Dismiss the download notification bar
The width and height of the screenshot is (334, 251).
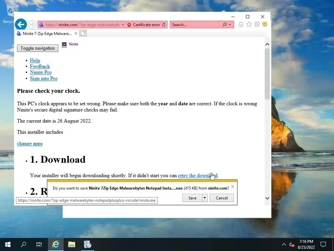[x=232, y=187]
